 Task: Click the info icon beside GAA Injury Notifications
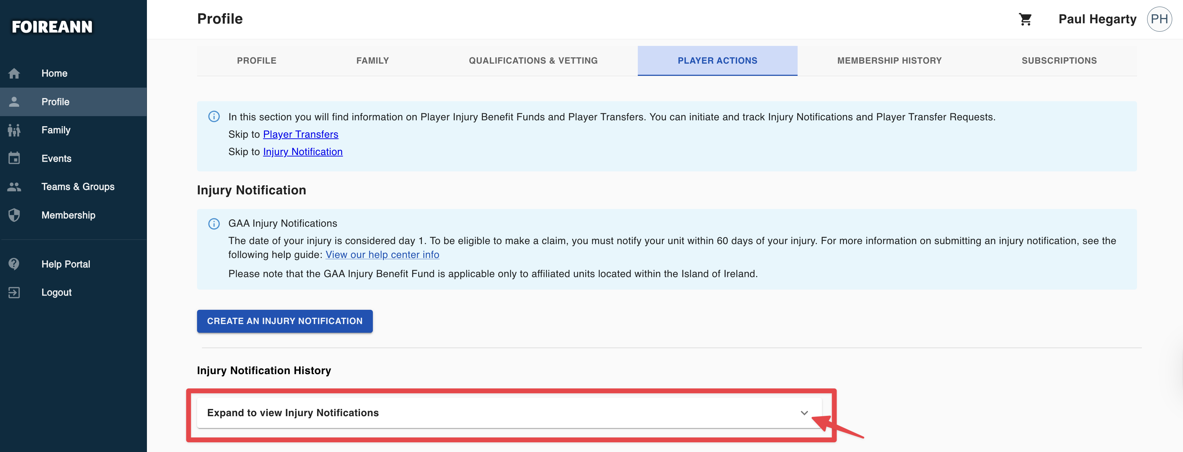click(214, 224)
